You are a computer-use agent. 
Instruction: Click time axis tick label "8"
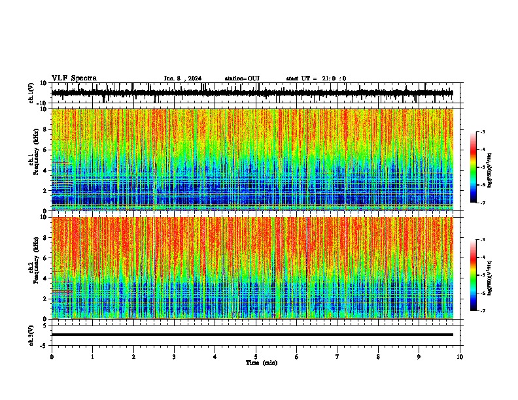pos(378,357)
